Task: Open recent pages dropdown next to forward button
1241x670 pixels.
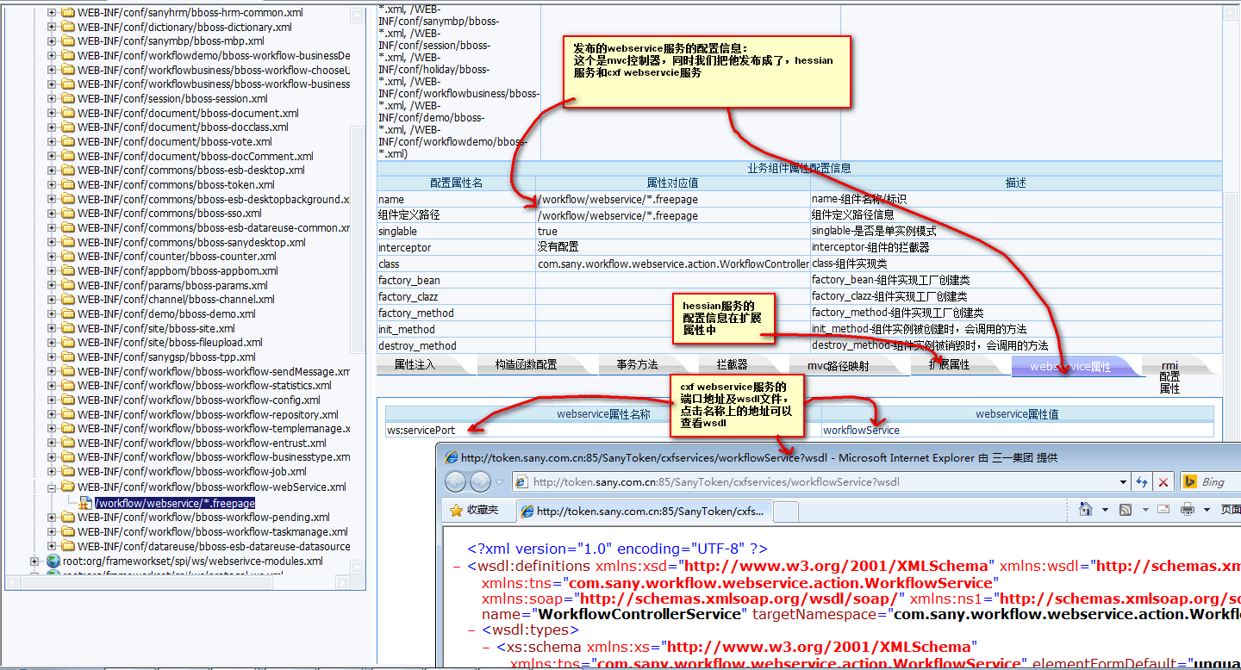Action: tap(500, 482)
